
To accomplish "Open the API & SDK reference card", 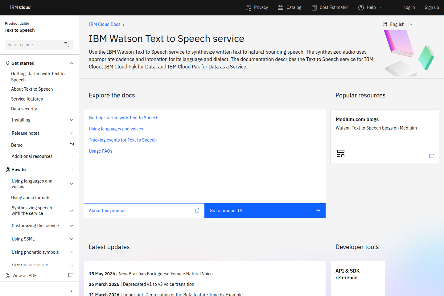I will pyautogui.click(x=358, y=278).
